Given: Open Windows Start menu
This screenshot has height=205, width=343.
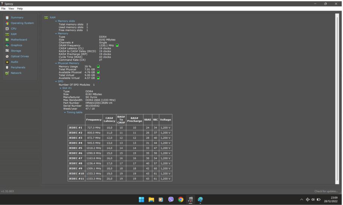Looking at the screenshot, I should point(141,199).
